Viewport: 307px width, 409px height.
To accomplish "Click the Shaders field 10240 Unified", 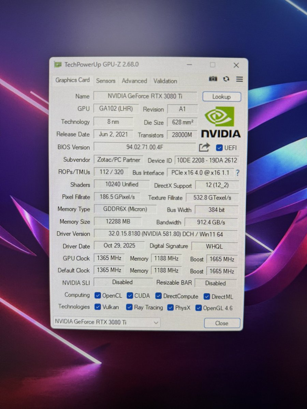I will tap(121, 184).
